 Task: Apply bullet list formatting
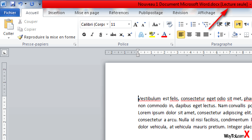181,24
